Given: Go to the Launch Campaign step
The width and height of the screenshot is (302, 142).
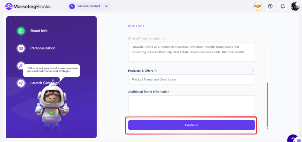Looking at the screenshot, I should click(x=45, y=83).
